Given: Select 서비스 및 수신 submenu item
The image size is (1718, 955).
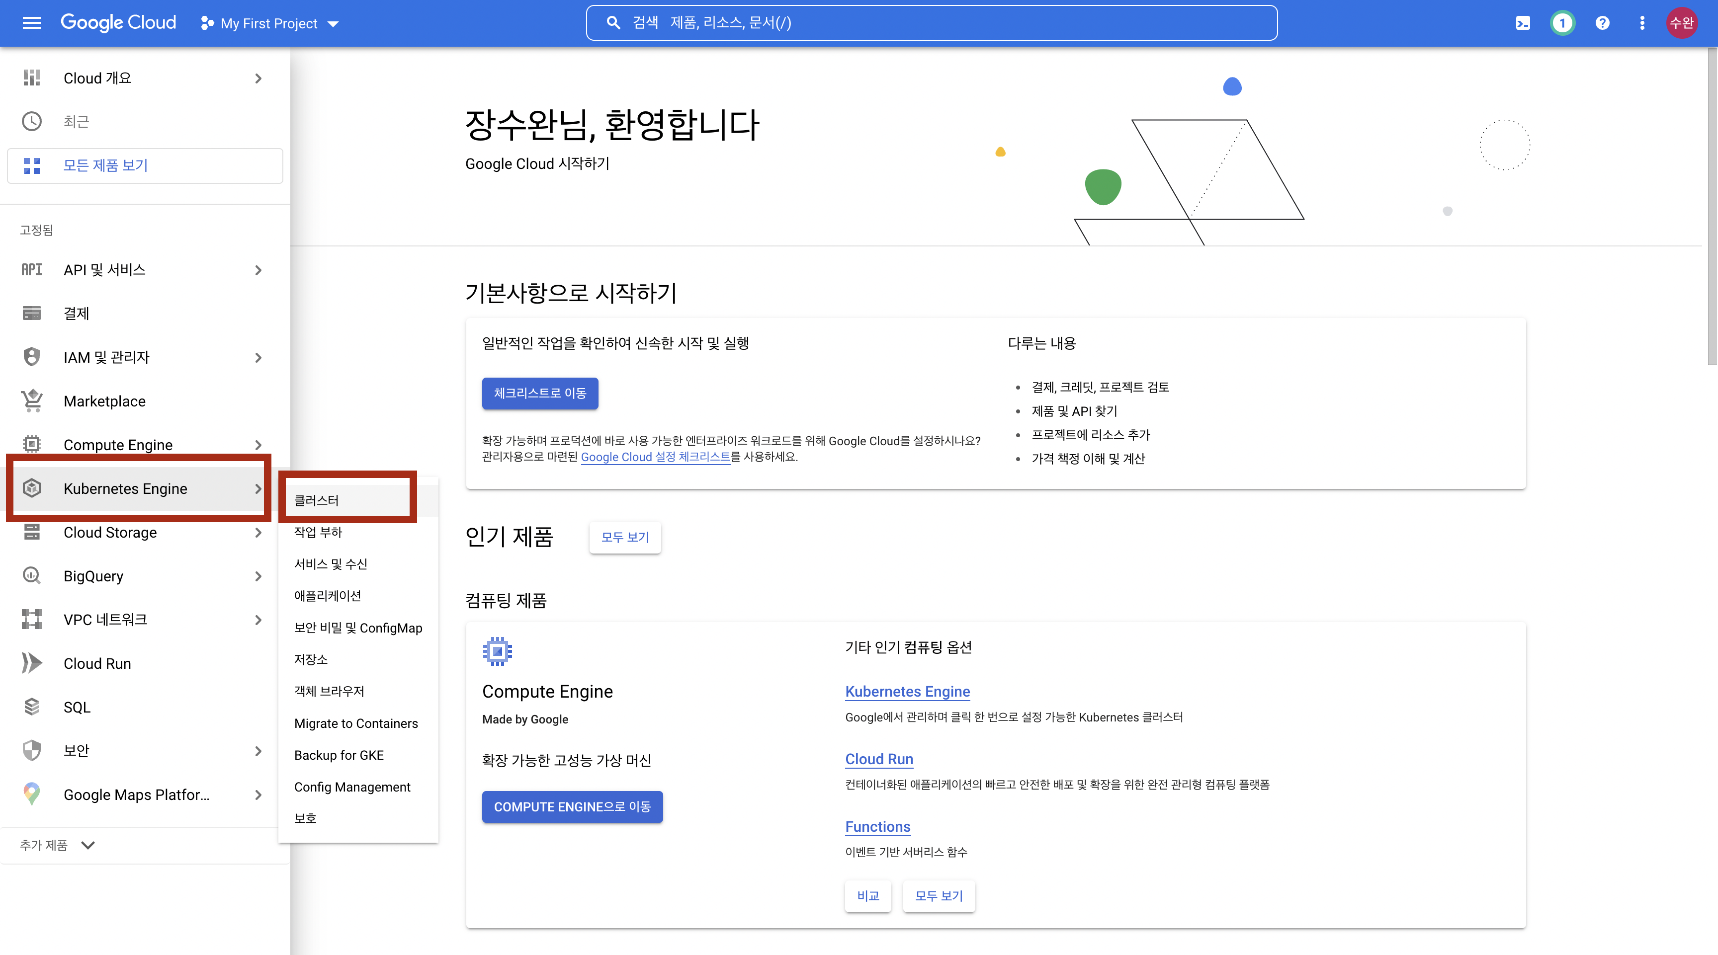Looking at the screenshot, I should coord(358,564).
